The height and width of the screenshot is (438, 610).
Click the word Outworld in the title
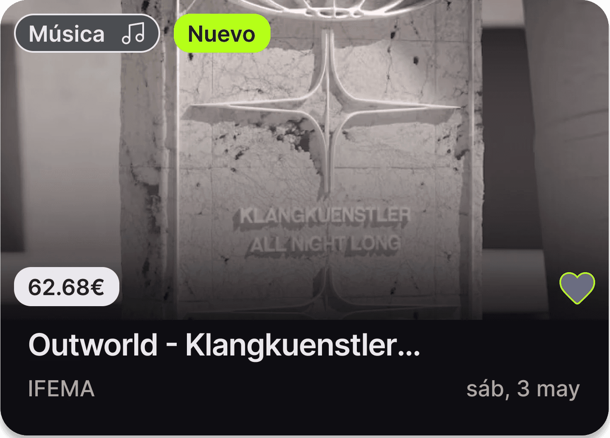[93, 345]
